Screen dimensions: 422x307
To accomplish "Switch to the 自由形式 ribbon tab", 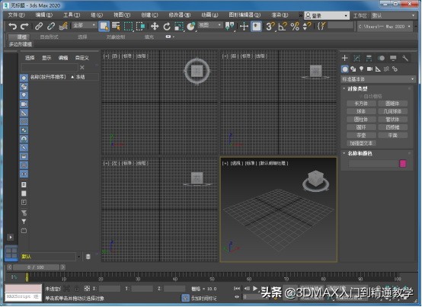I will click(x=49, y=37).
